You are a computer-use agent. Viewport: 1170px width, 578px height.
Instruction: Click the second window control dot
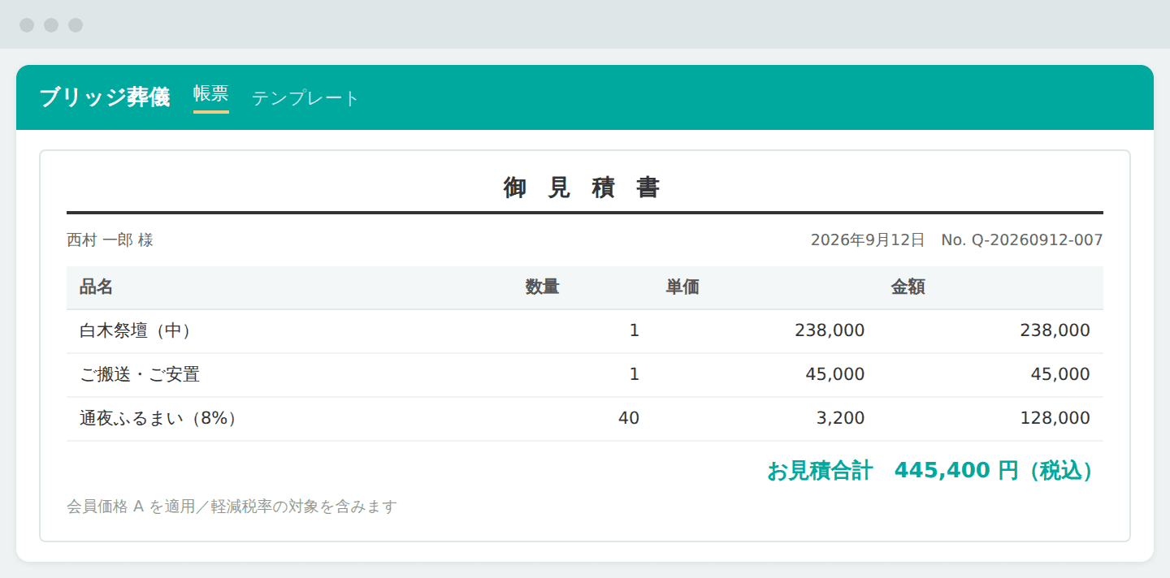click(x=51, y=25)
